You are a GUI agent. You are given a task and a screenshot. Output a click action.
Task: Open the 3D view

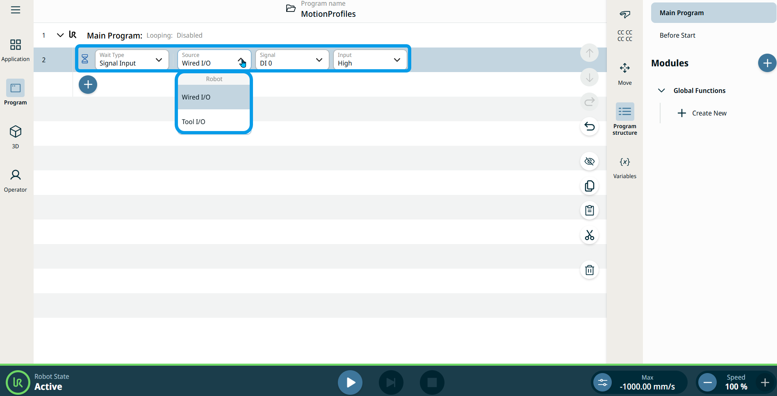pyautogui.click(x=16, y=136)
